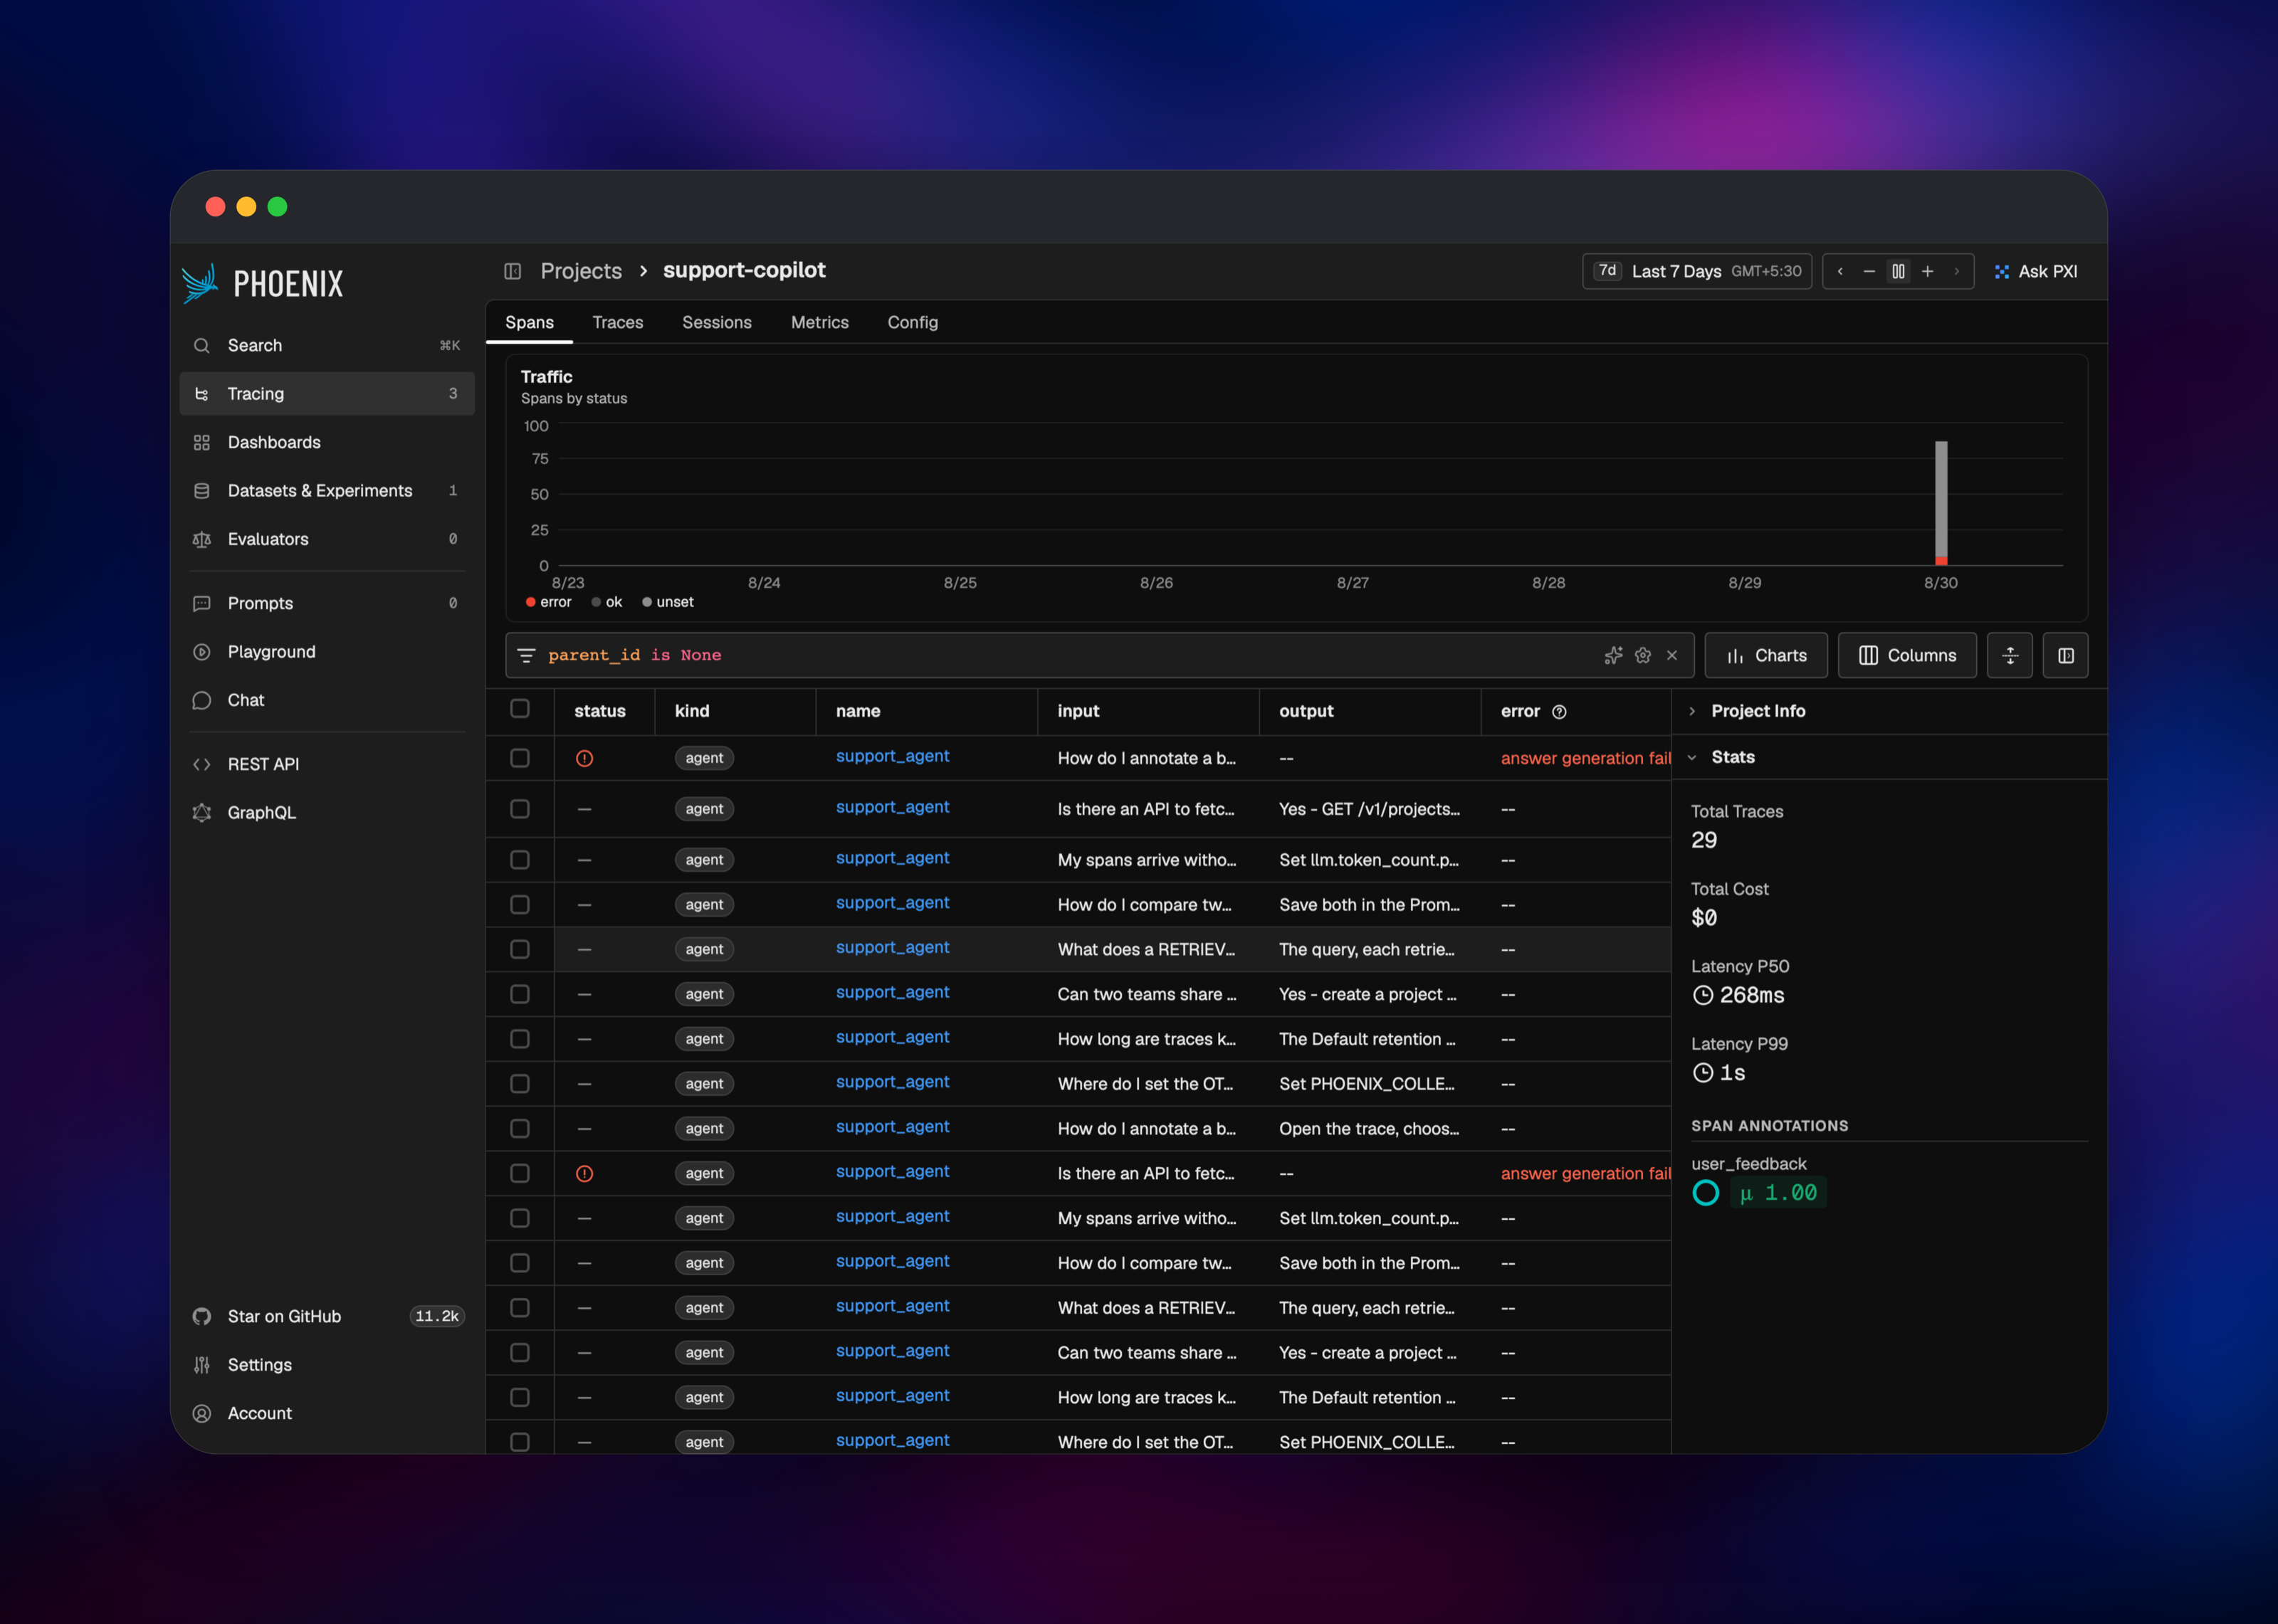Click the row height adjust icon button
This screenshot has height=1624, width=2278.
[2010, 655]
